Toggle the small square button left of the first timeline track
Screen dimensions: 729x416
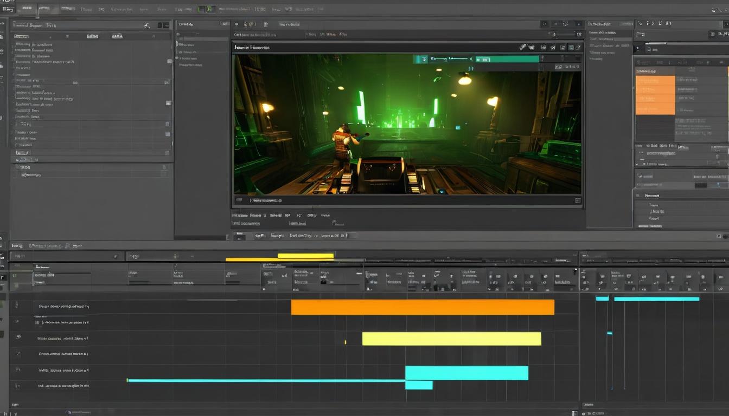click(x=14, y=276)
